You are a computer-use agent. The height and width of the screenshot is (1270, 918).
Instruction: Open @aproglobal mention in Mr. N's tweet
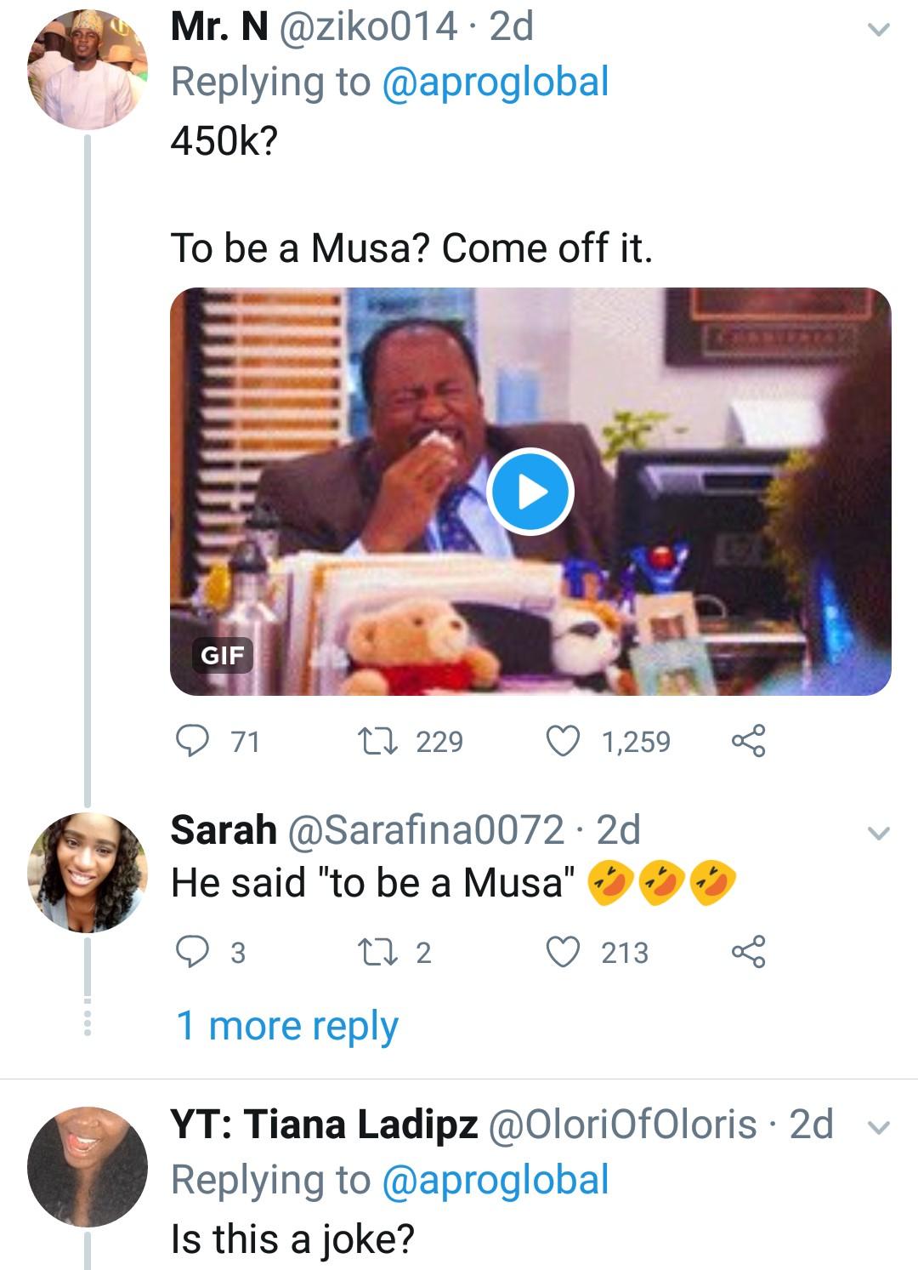(x=496, y=83)
